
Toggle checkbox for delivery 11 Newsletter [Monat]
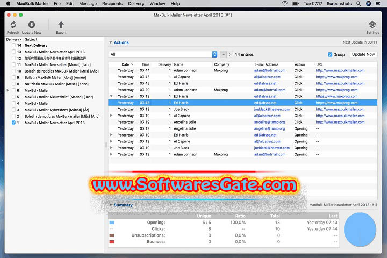(13, 64)
